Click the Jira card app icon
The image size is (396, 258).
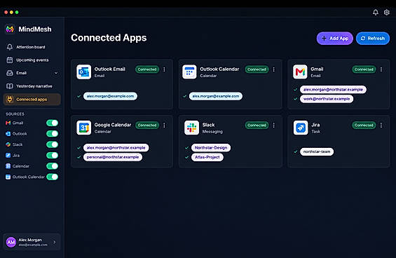click(x=301, y=128)
